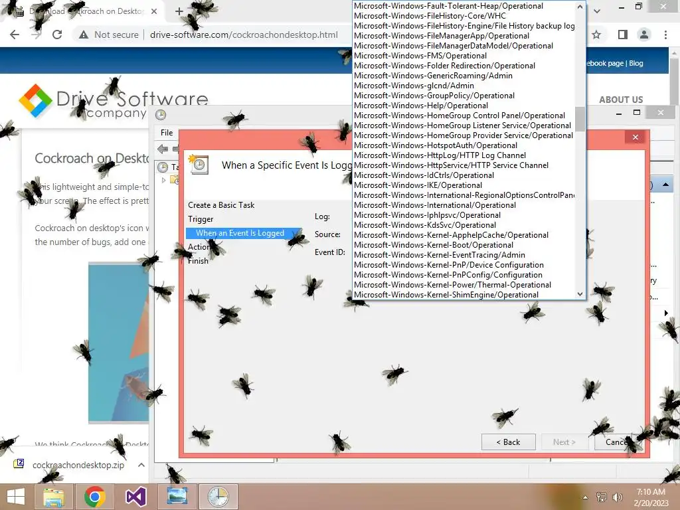Expand Task Scheduler library tree node

coord(163,180)
